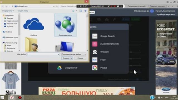Image resolution: width=178 pixels, height=100 pixels.
Task: Click the blue help question-mark in tray
Action: pos(152,97)
